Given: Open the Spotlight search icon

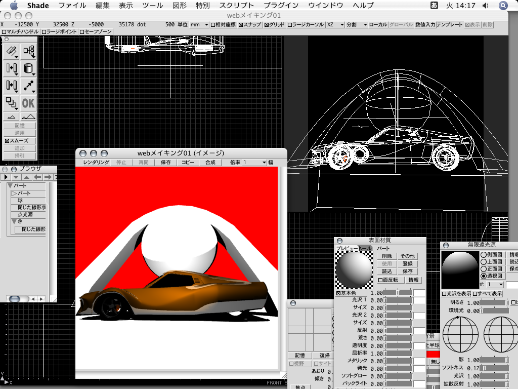Looking at the screenshot, I should (x=503, y=6).
